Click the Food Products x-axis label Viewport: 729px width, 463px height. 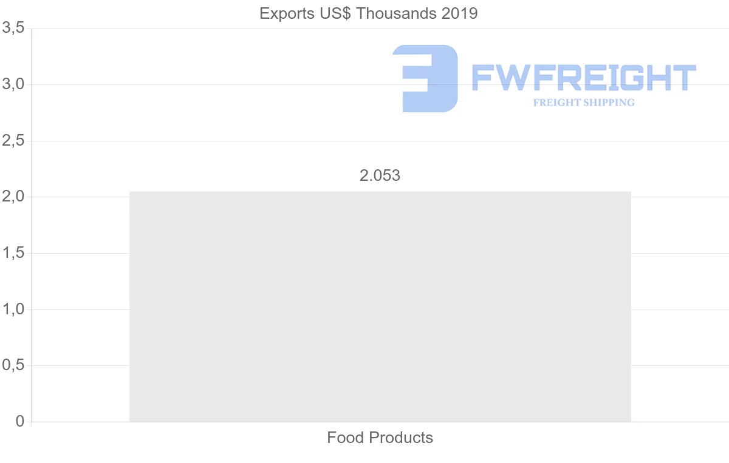pyautogui.click(x=380, y=438)
